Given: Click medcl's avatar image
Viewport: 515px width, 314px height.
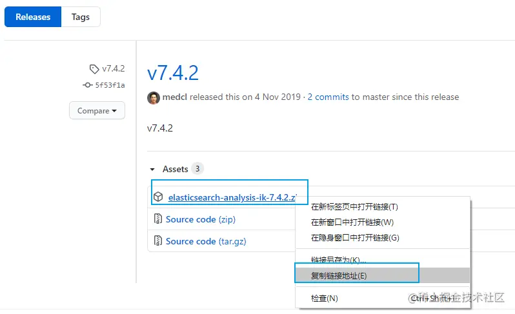Looking at the screenshot, I should [x=154, y=97].
